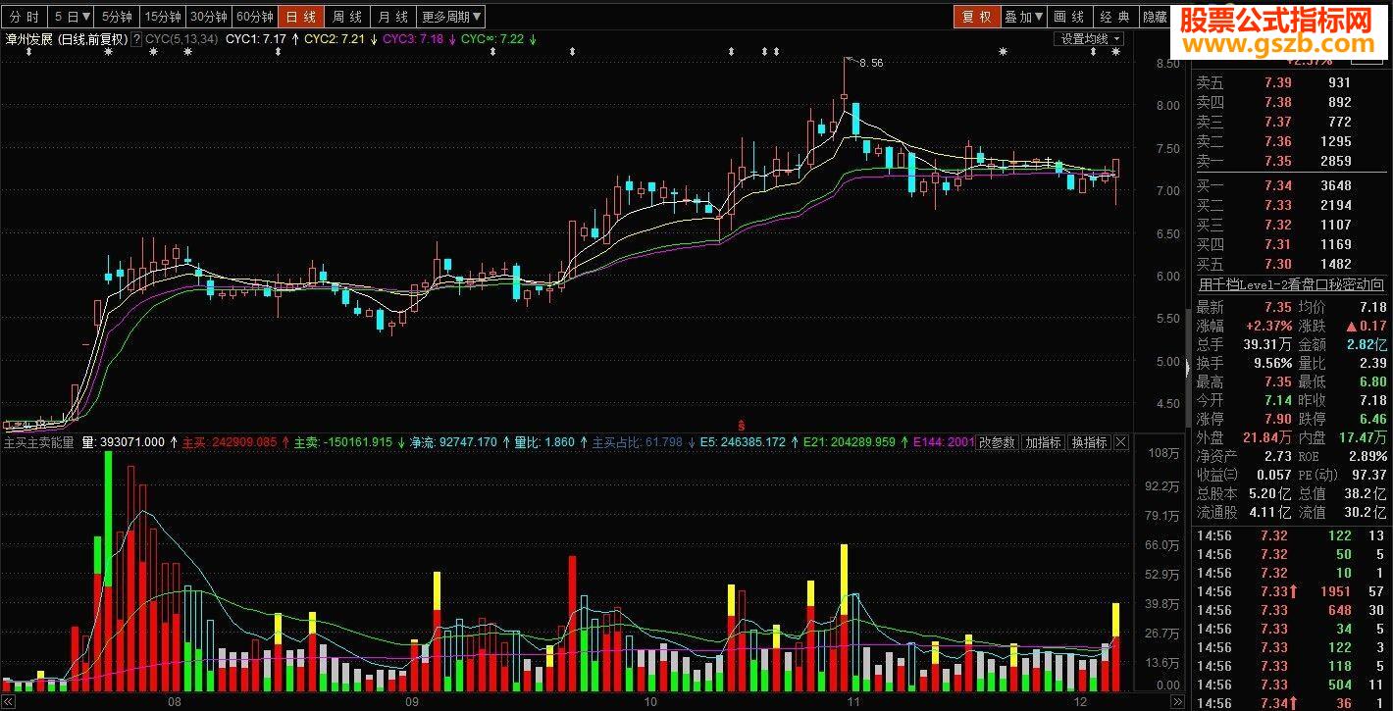This screenshot has height=711, width=1393.
Task: Click the 卖五 7.39 order book row
Action: [x=1291, y=82]
